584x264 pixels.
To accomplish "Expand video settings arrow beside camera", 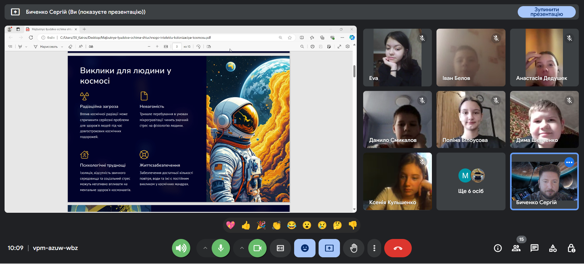I will tap(242, 248).
